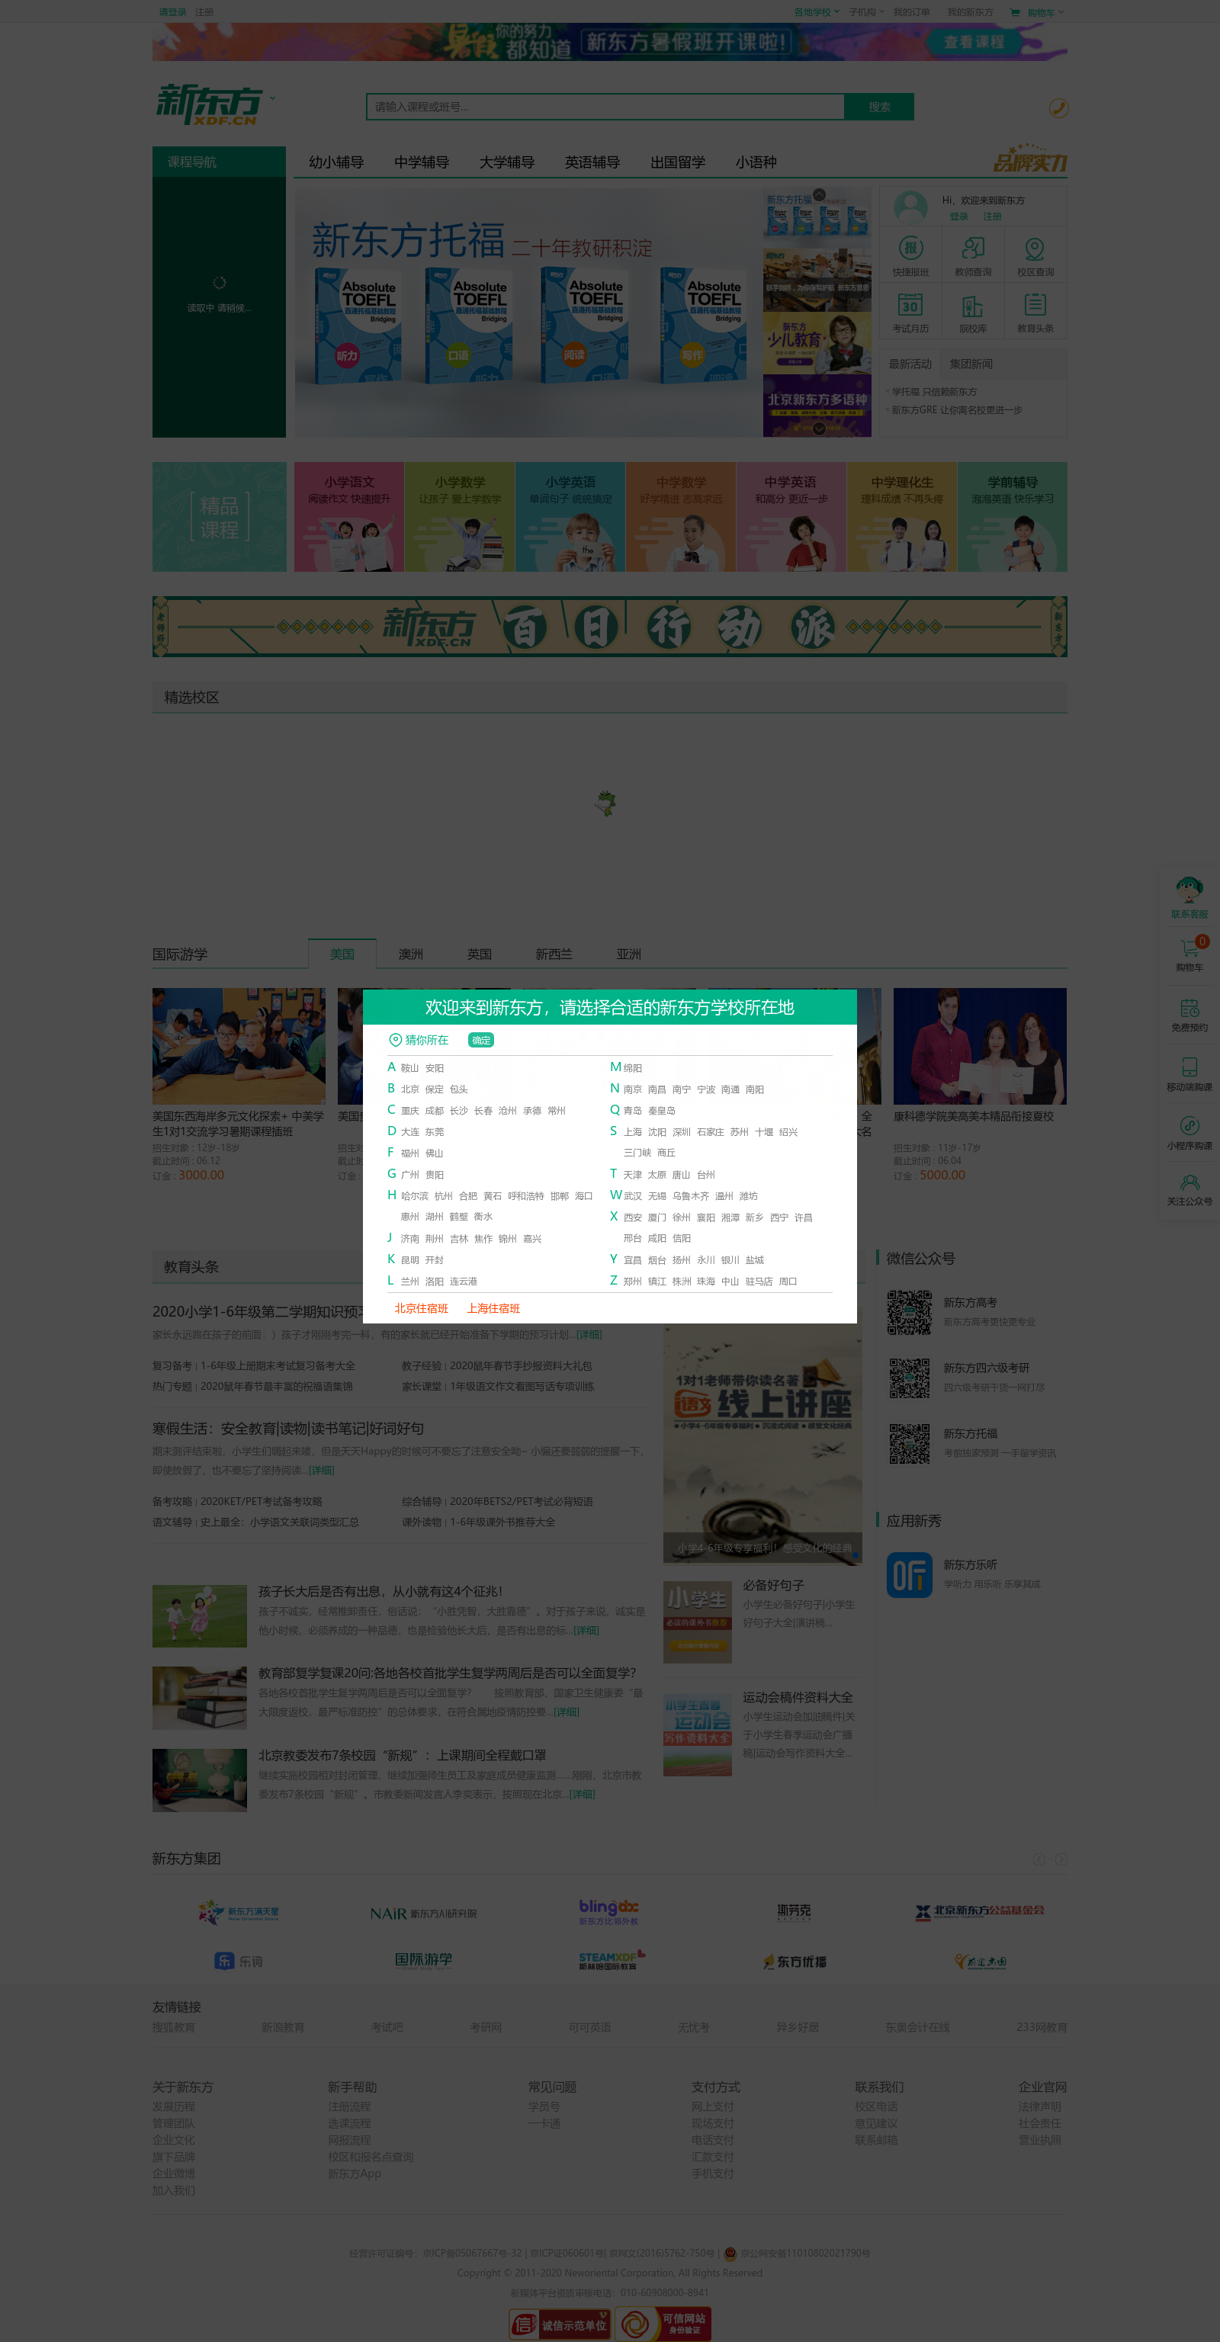This screenshot has width=1220, height=2342.
Task: Click carousel thumbnails down arrow
Action: click(818, 428)
